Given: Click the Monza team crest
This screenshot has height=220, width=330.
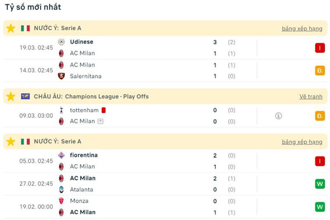Looking at the screenshot, I should click(61, 201).
